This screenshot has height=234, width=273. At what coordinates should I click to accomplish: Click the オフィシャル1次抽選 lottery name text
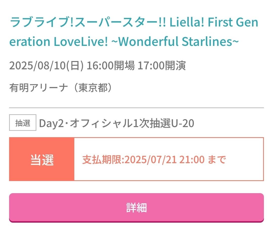[x=121, y=123]
